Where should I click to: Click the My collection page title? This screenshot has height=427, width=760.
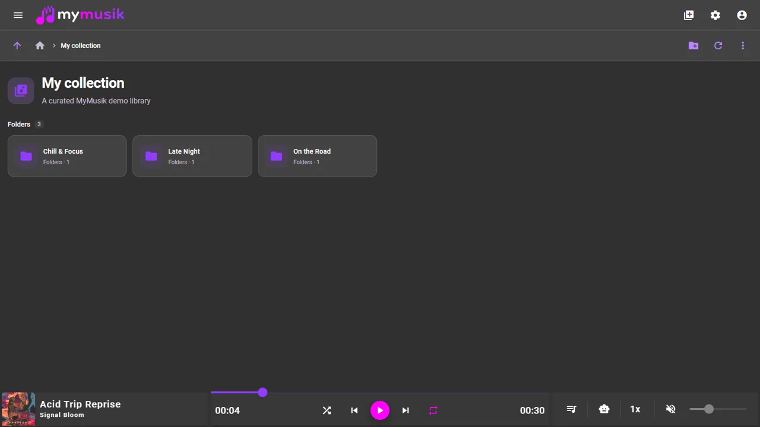coord(83,83)
